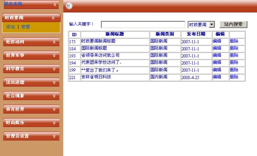Viewport: 257px width, 156px height.
Task: Edit news row ID 194
Action: (217, 62)
